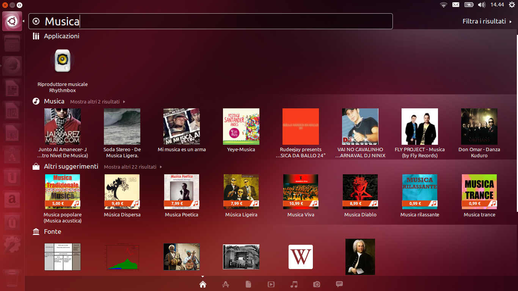Expand the Filtra i risultati panel
The width and height of the screenshot is (518, 291).
click(487, 21)
